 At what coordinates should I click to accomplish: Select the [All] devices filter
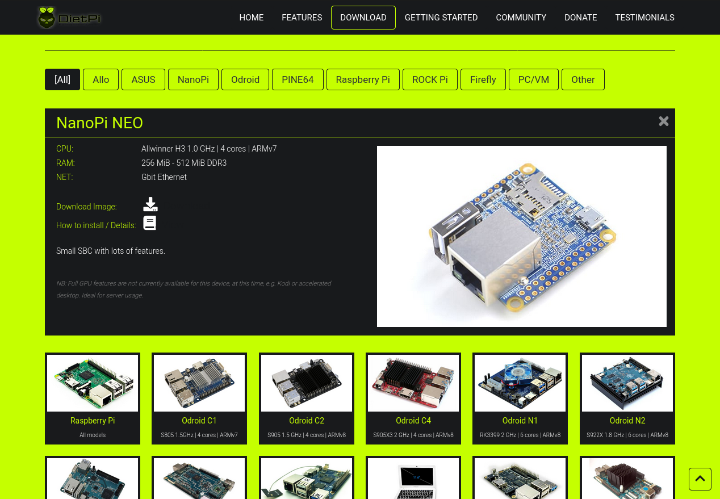[62, 79]
